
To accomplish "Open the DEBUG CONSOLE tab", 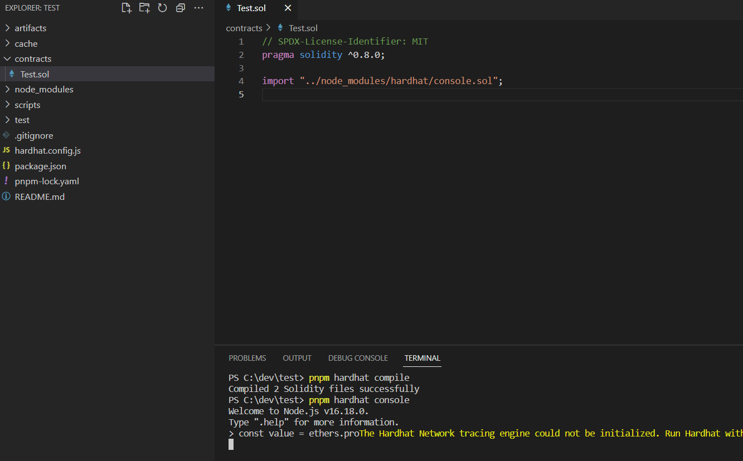I will [358, 358].
